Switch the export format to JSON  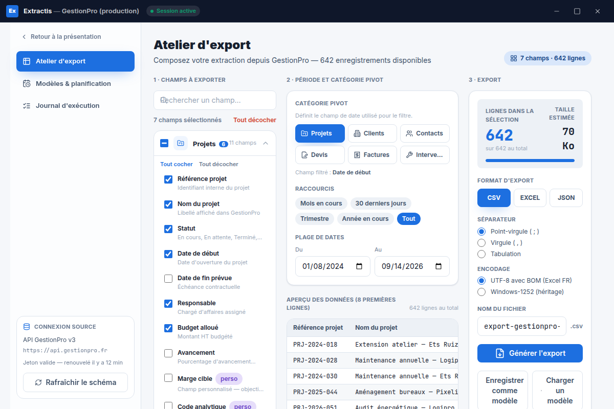pos(566,198)
